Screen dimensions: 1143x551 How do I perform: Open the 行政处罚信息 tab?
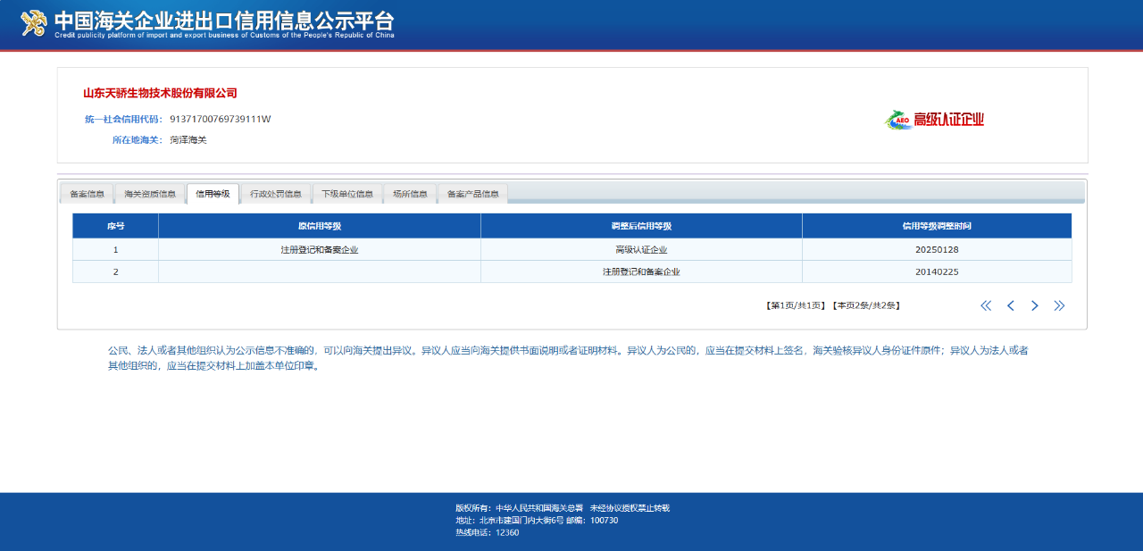coord(276,194)
